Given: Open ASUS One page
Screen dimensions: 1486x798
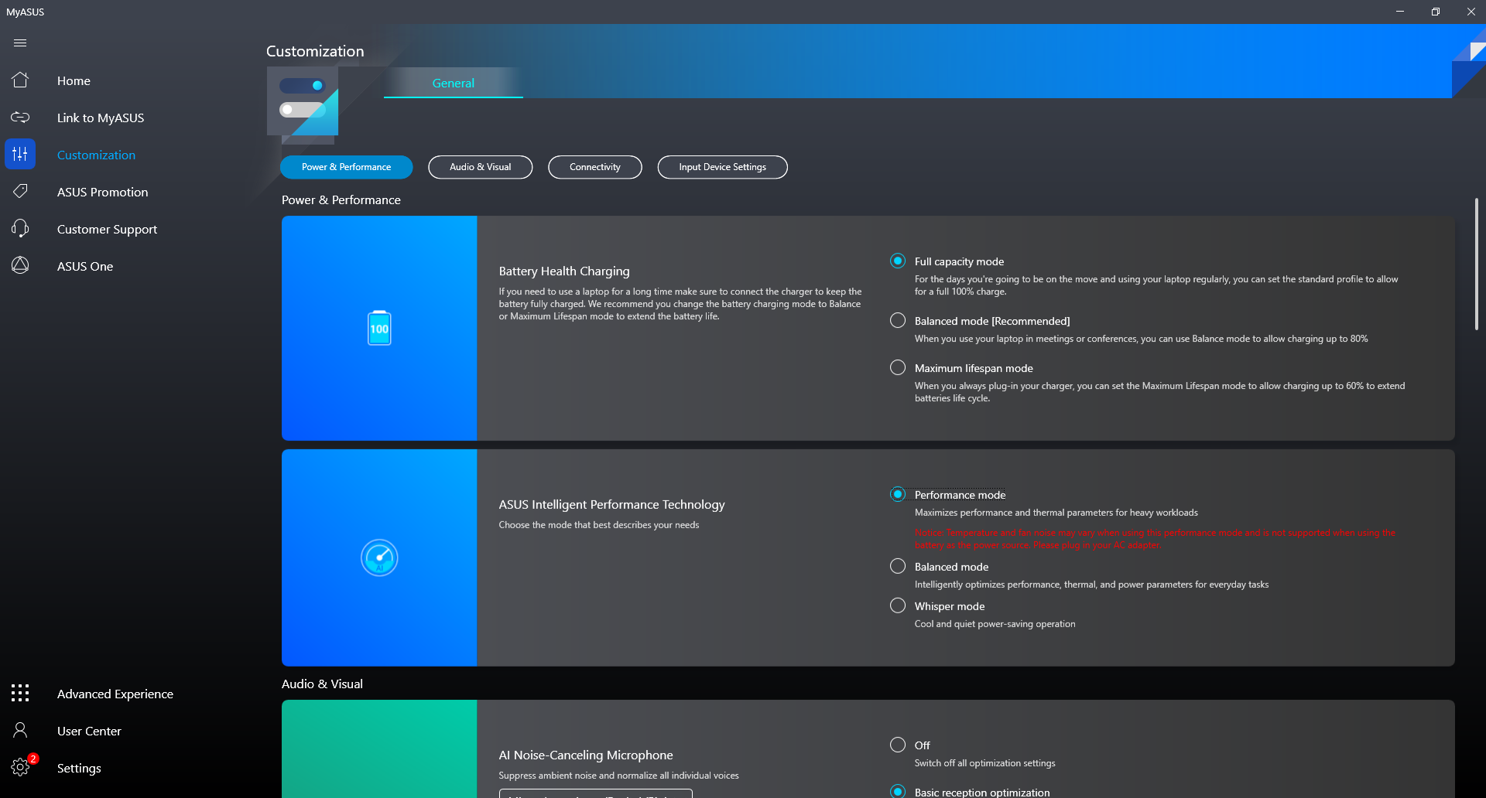Looking at the screenshot, I should pos(85,266).
